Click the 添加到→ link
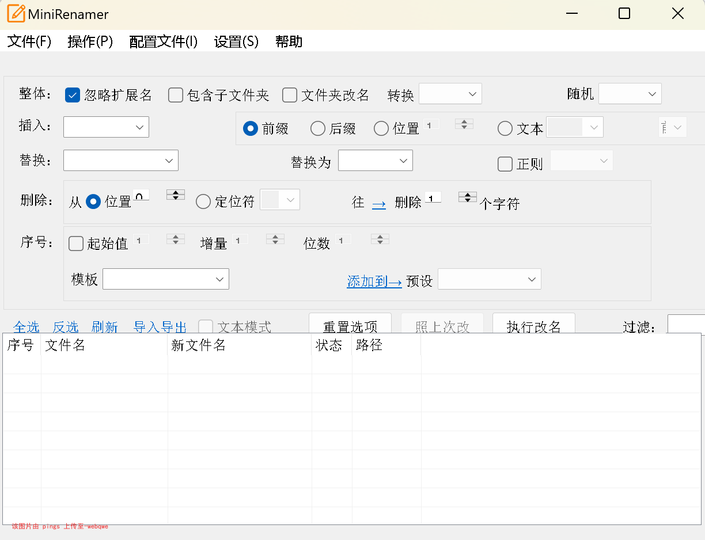 click(374, 282)
